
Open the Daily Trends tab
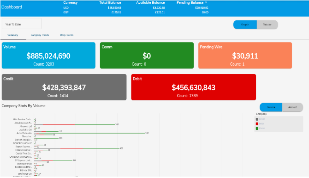pyautogui.click(x=67, y=35)
